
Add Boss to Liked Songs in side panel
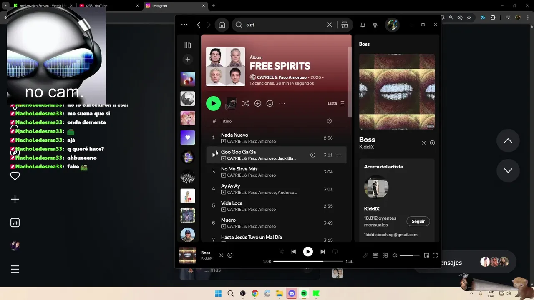(432, 142)
